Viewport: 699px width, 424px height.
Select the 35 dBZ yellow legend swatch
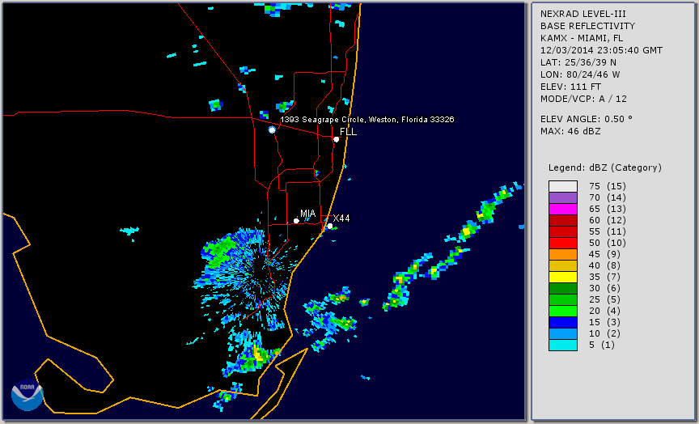point(563,277)
